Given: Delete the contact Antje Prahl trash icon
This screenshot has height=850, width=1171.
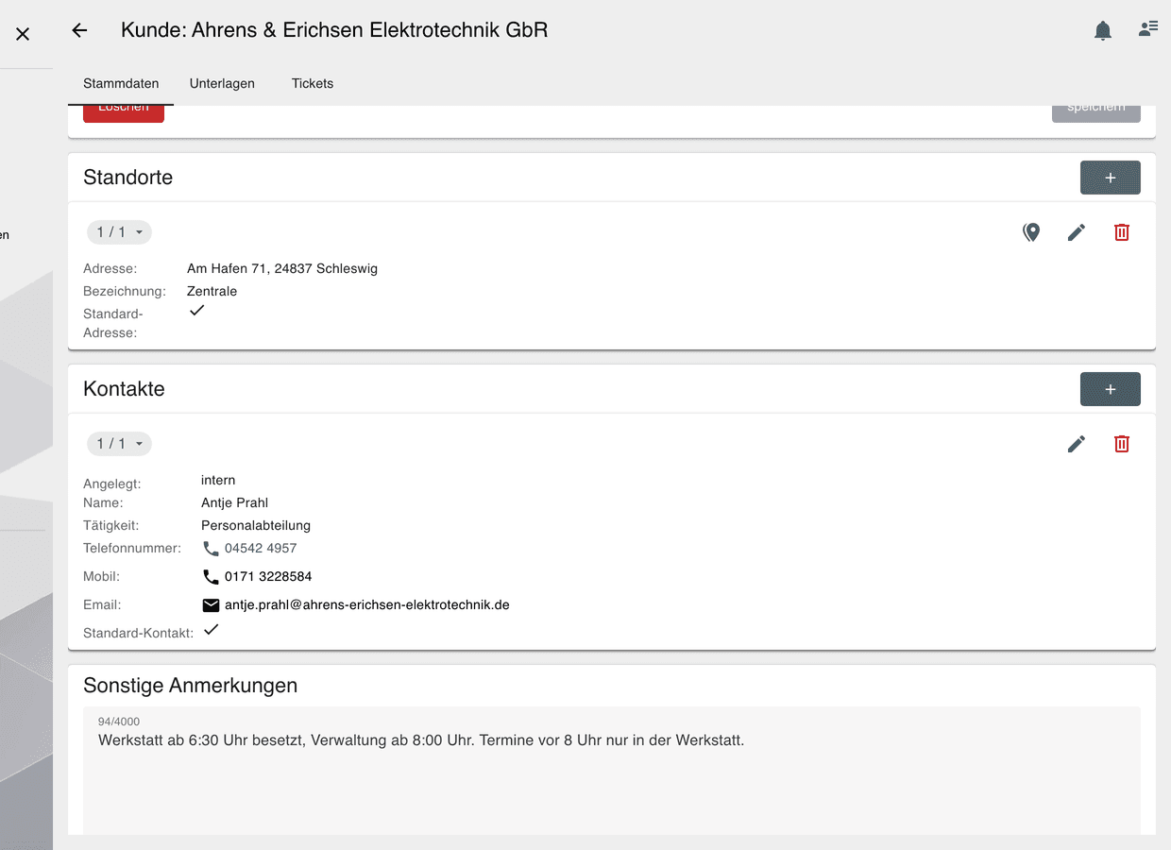Looking at the screenshot, I should pos(1122,444).
